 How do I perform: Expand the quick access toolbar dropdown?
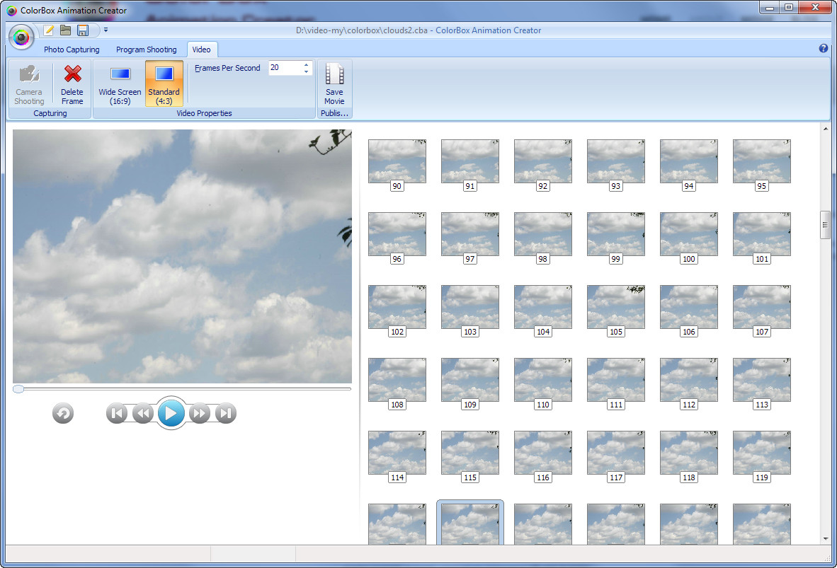click(x=106, y=30)
